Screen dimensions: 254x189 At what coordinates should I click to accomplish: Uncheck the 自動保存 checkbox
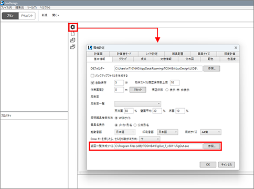(x=92, y=82)
